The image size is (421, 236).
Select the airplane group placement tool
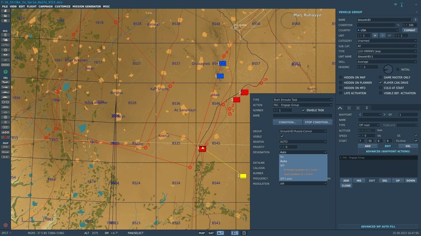click(5, 82)
